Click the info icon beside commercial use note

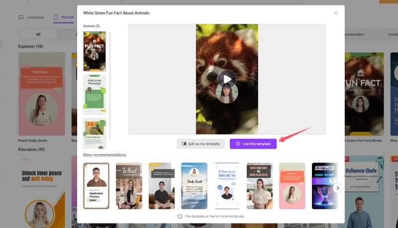tap(180, 217)
